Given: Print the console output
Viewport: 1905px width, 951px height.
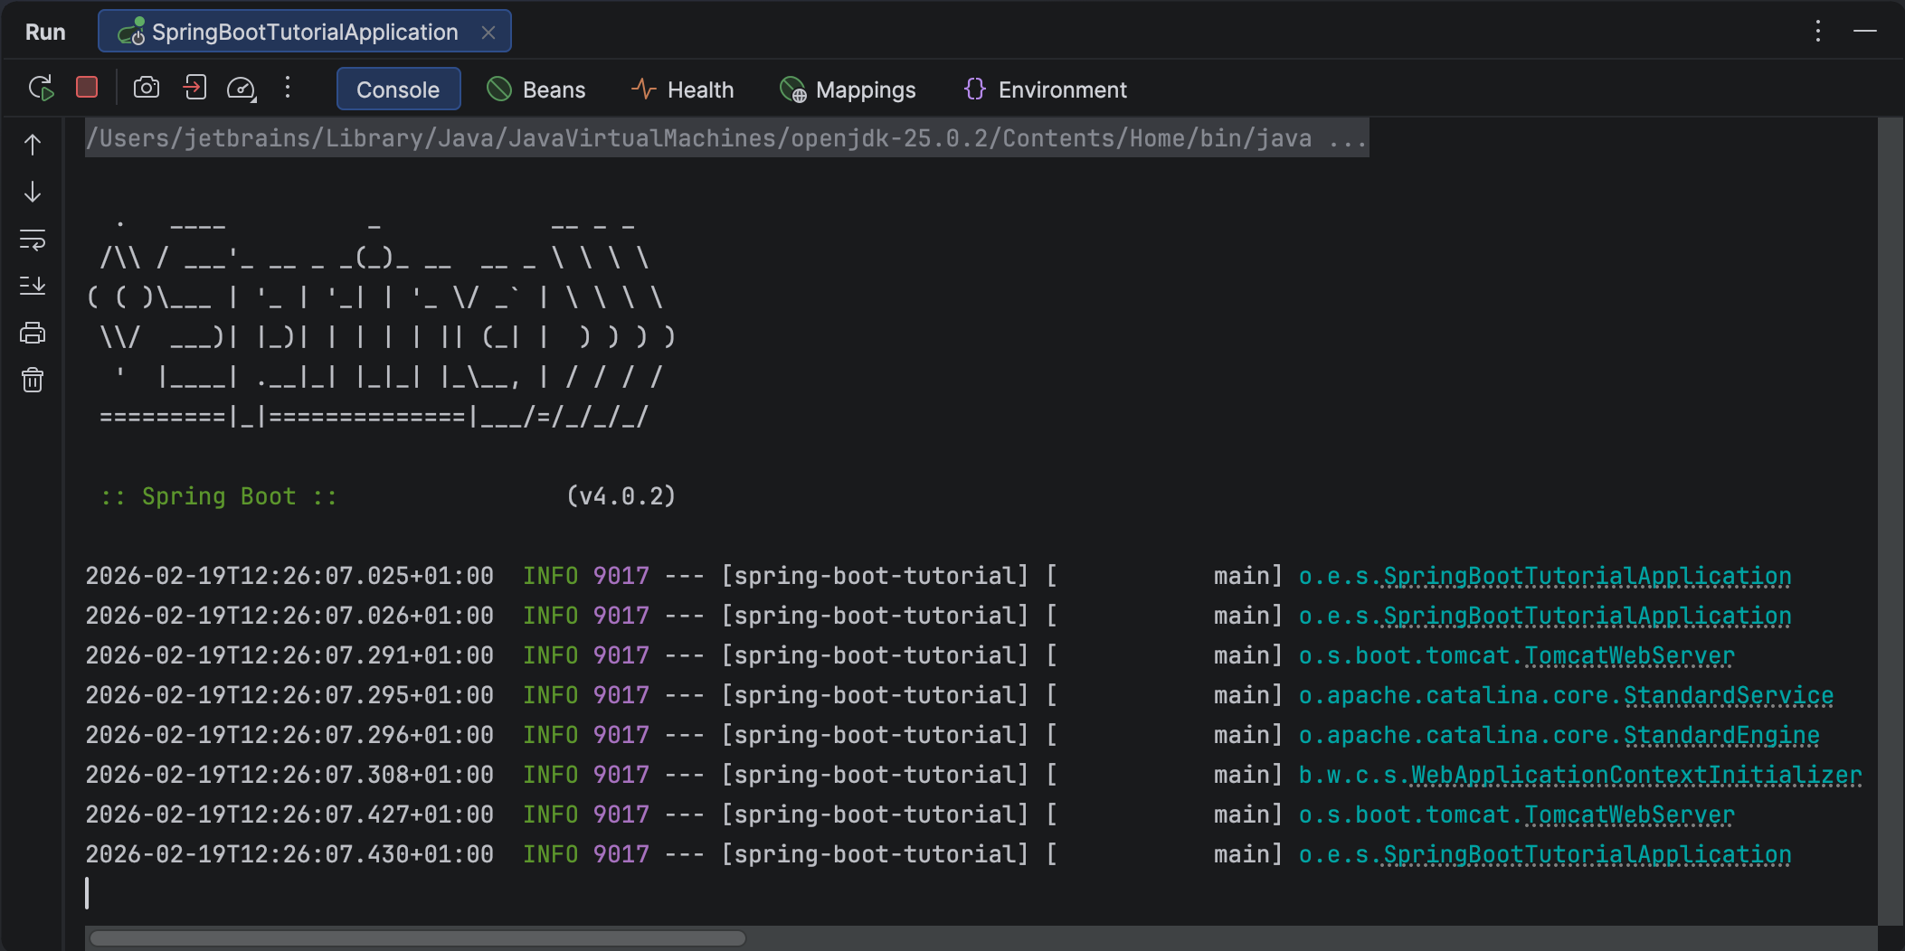Looking at the screenshot, I should coord(33,333).
